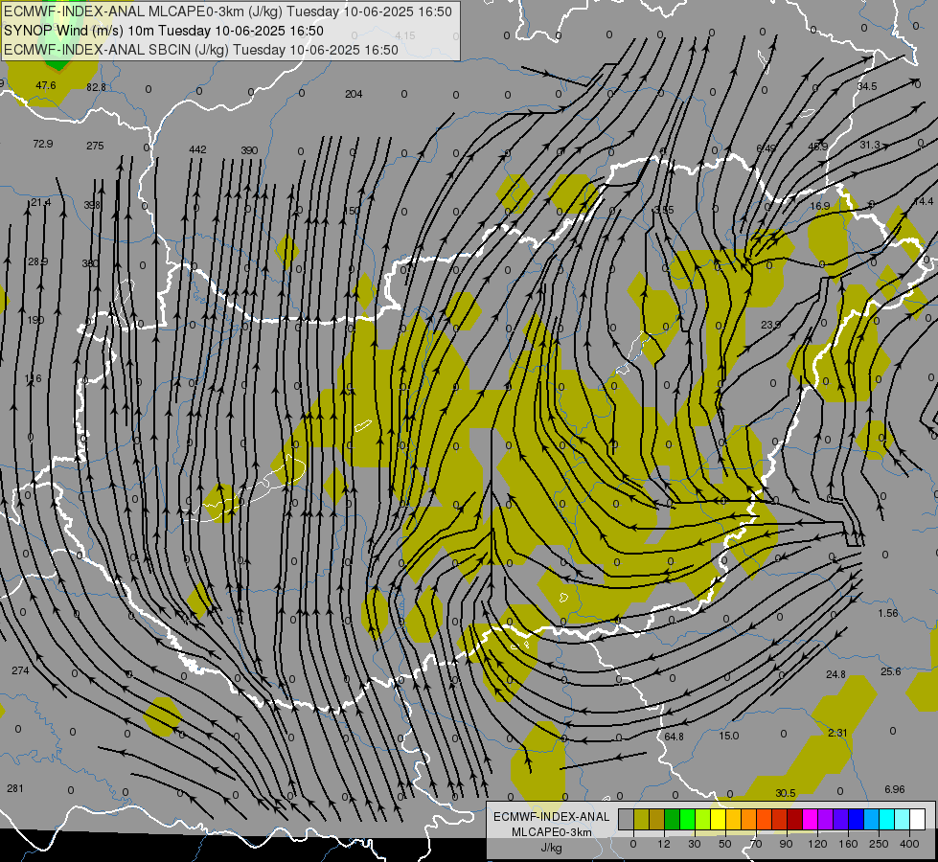Click the map value 31.3

pos(870,145)
